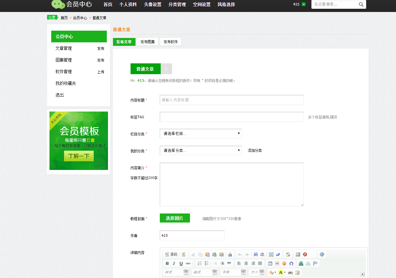Screen dimensions: 396x278
Task: Apply Underline formatting in the editor
Action: click(x=181, y=263)
